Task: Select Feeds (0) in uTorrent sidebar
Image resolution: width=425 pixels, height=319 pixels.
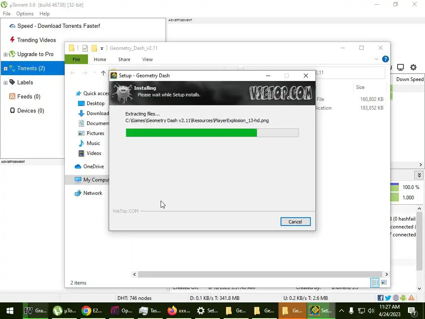Action: click(29, 96)
